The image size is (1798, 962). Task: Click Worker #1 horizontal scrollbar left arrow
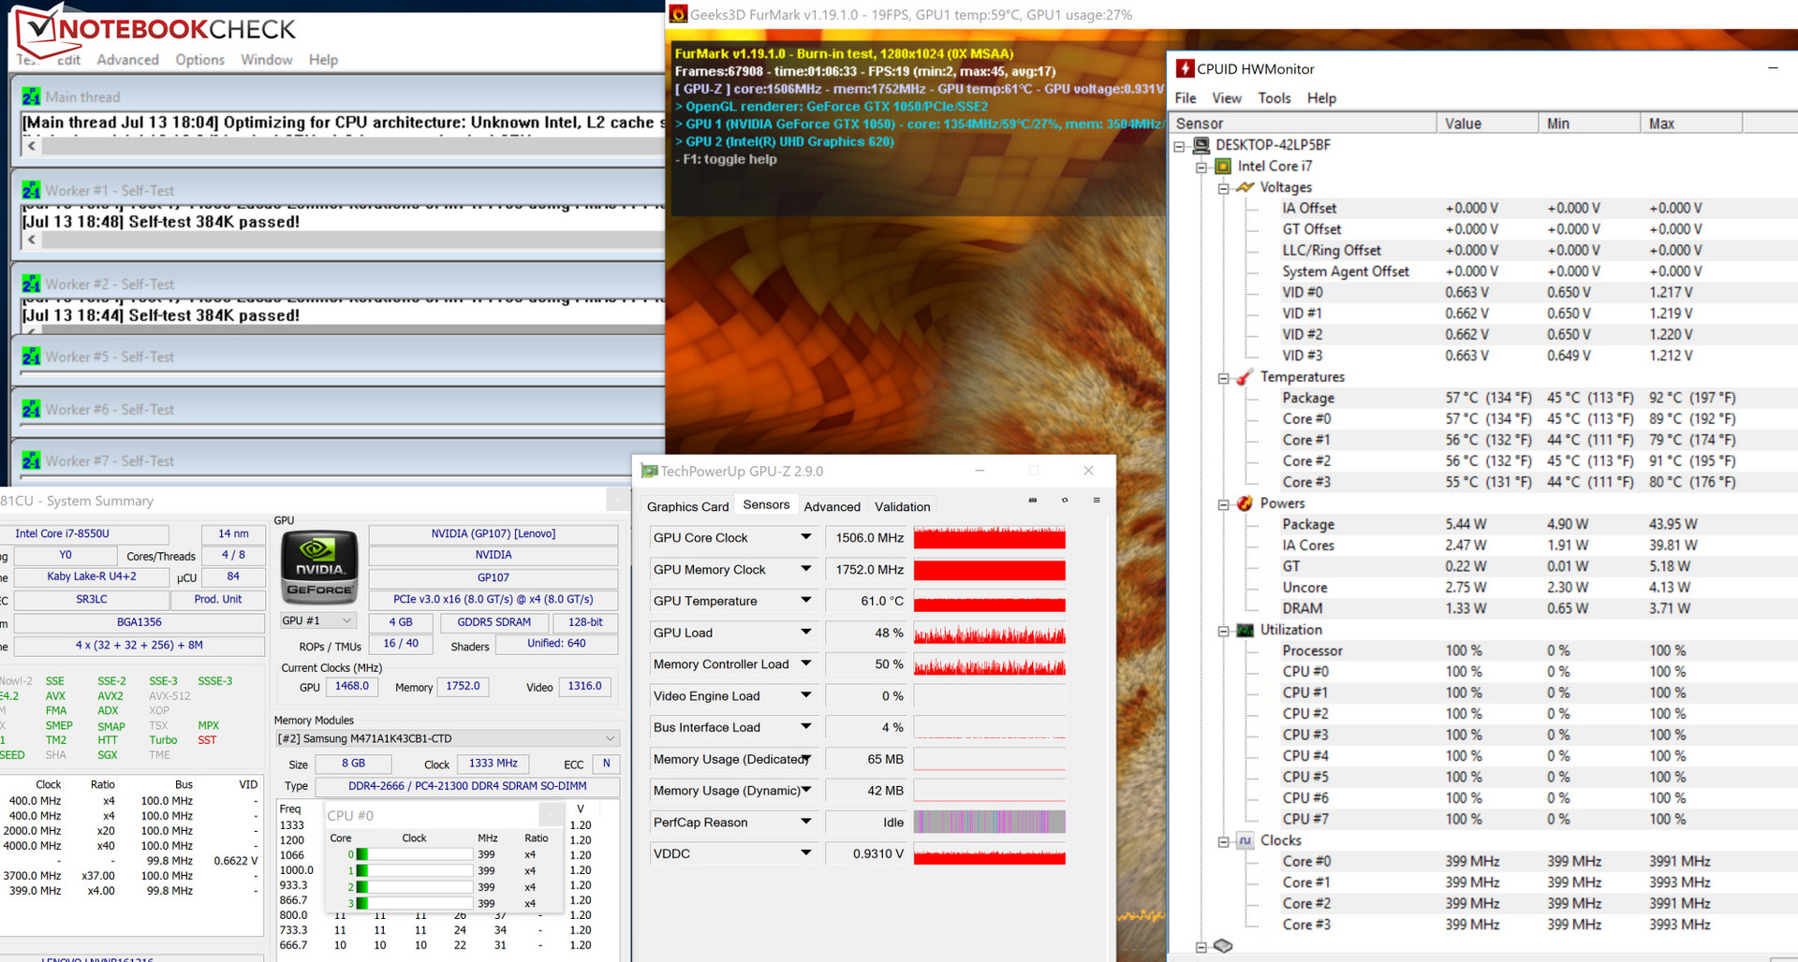(32, 240)
